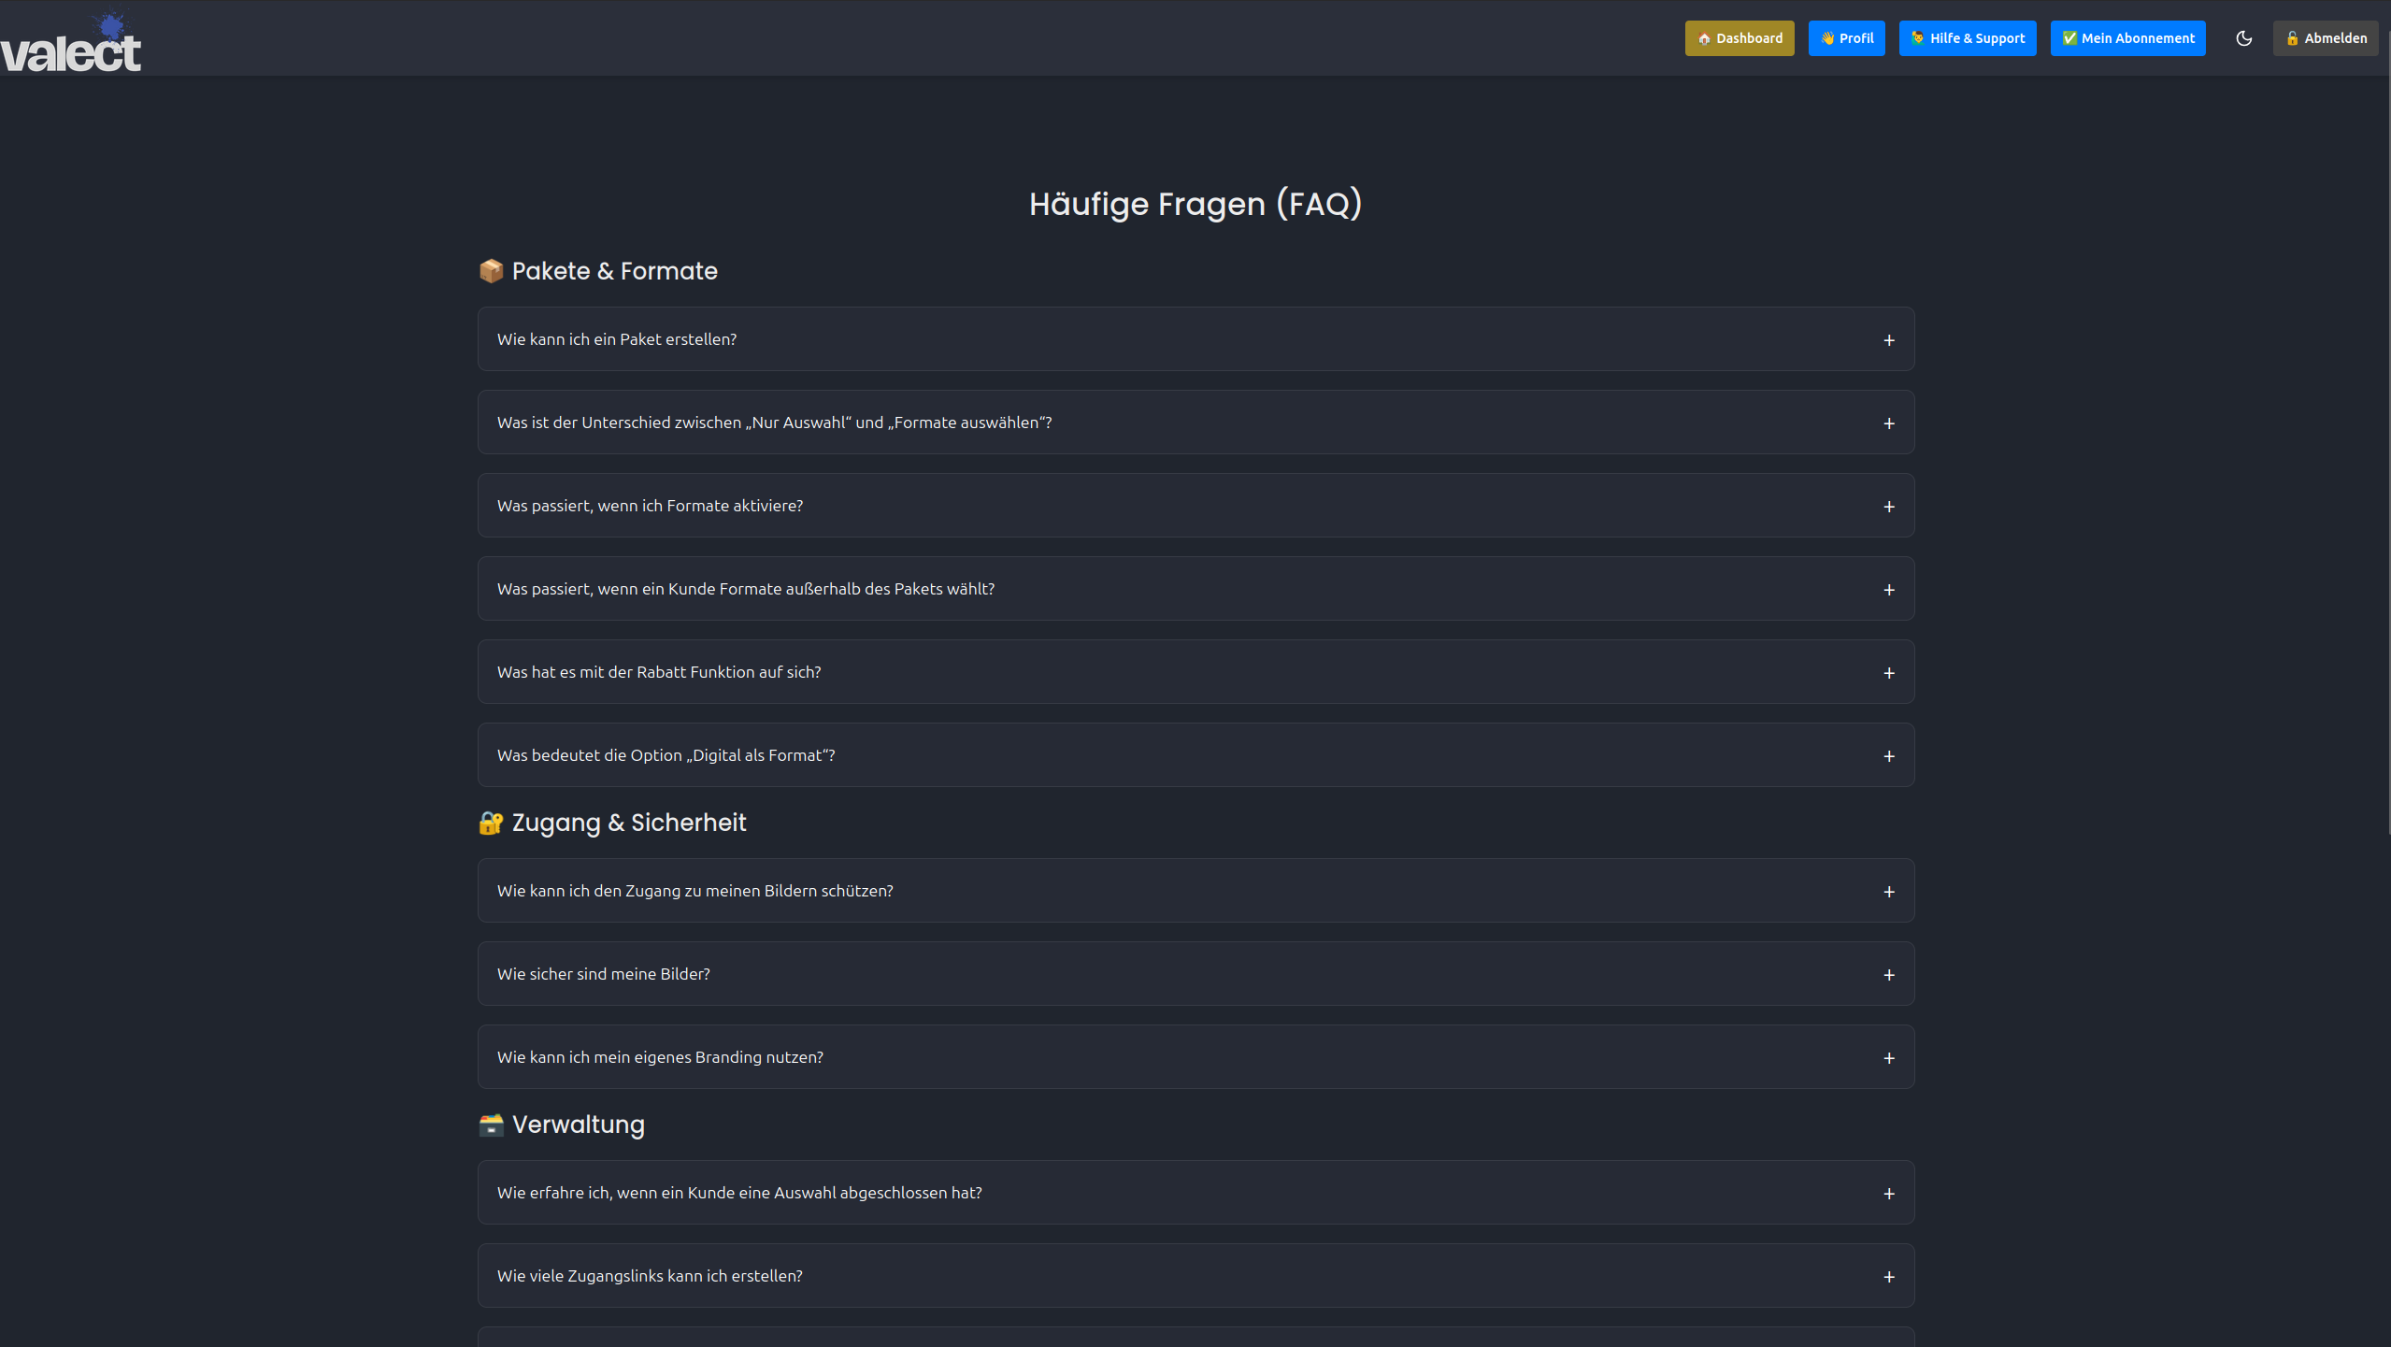
Task: Click the valect logo
Action: (71, 45)
